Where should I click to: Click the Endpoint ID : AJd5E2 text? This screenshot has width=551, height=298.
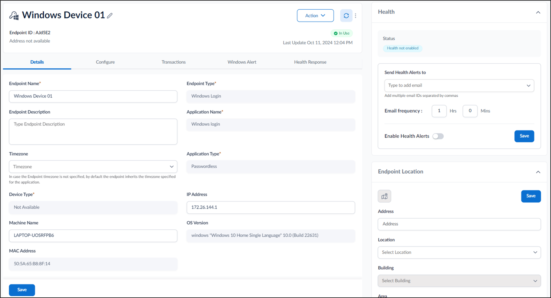30,33
